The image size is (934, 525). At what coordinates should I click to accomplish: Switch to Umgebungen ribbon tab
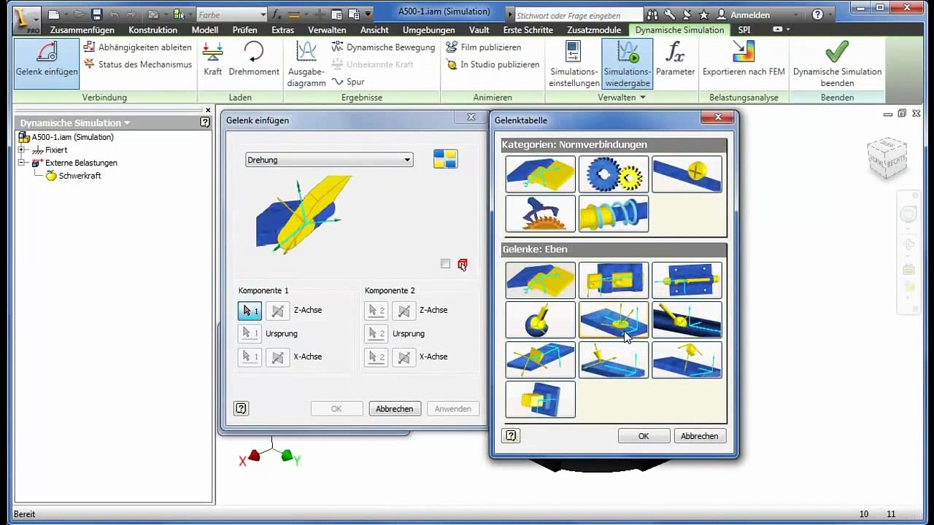coord(429,30)
